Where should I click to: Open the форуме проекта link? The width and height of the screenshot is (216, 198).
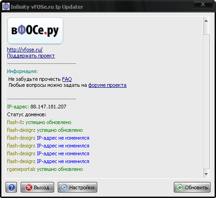coord(107,85)
